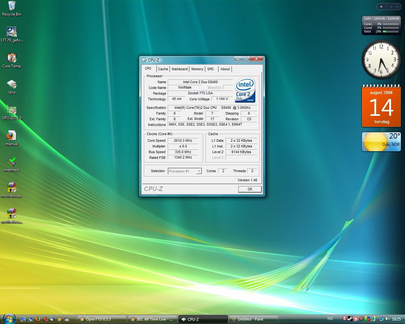This screenshot has height=324, width=405.
Task: Click the CPU-Z taskbar button
Action: tap(203, 319)
